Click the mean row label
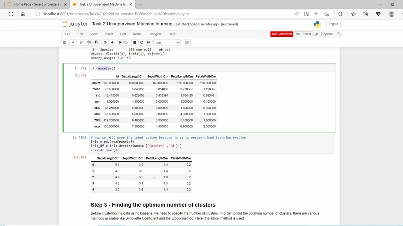Image resolution: width=403 pixels, height=226 pixels. point(96,89)
